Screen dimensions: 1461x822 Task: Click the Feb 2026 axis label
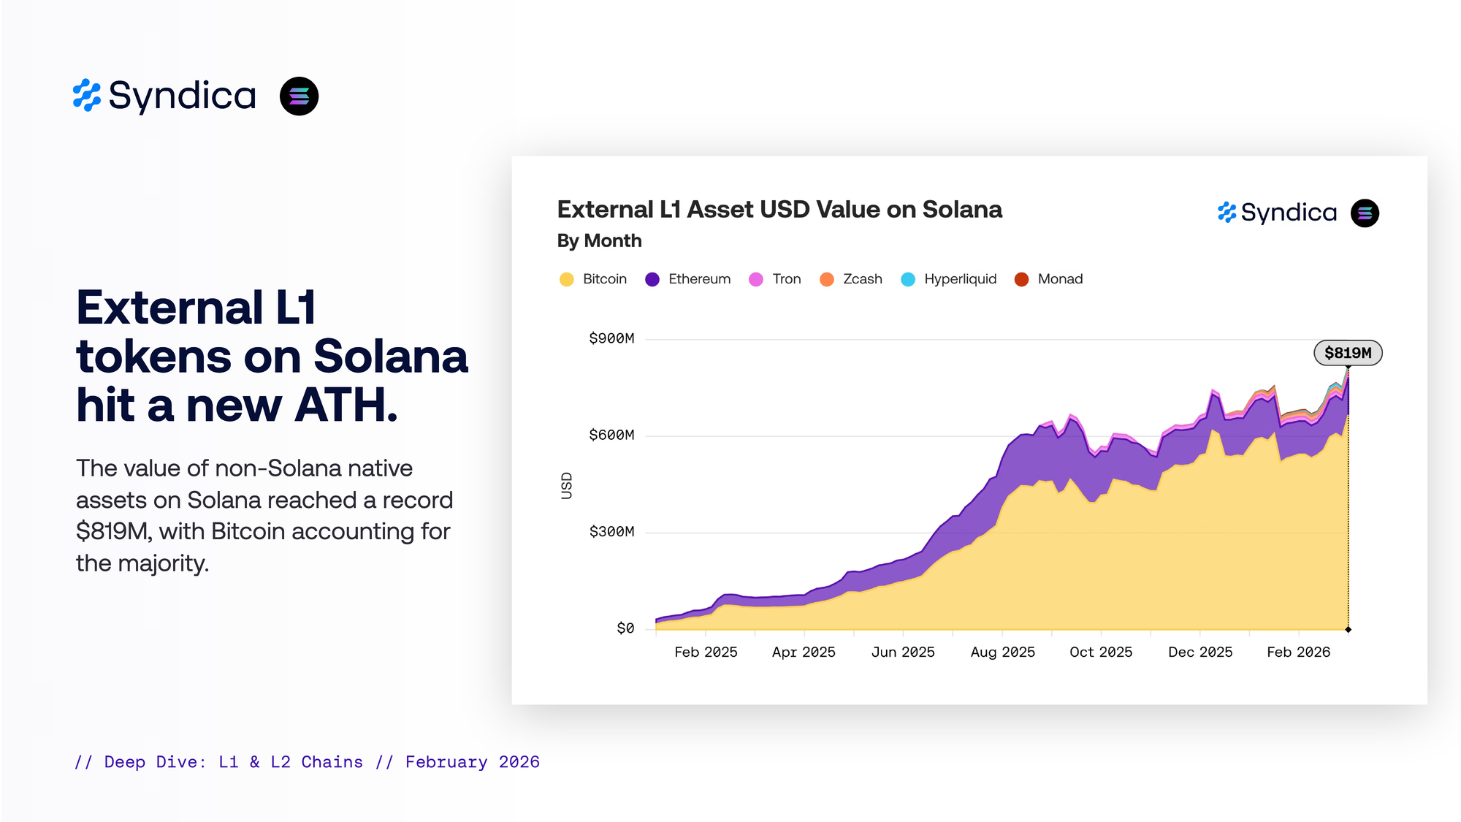1298,652
